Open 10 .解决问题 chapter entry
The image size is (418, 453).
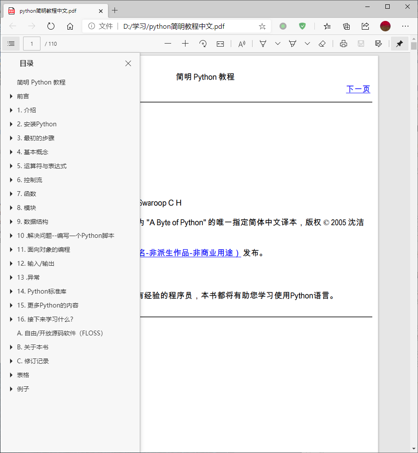pos(66,236)
